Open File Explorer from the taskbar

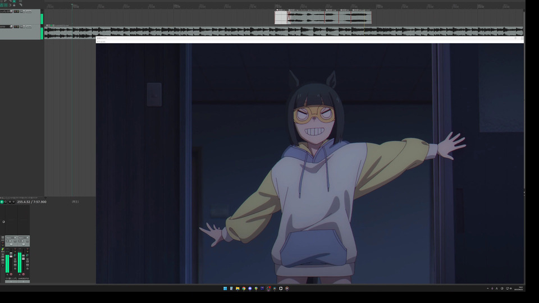[237, 288]
